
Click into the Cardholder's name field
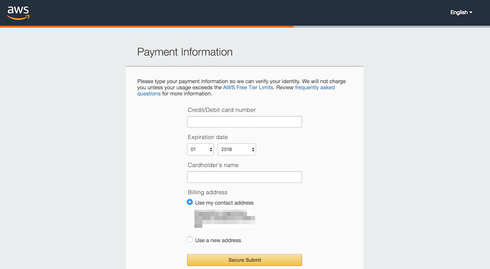tap(245, 177)
